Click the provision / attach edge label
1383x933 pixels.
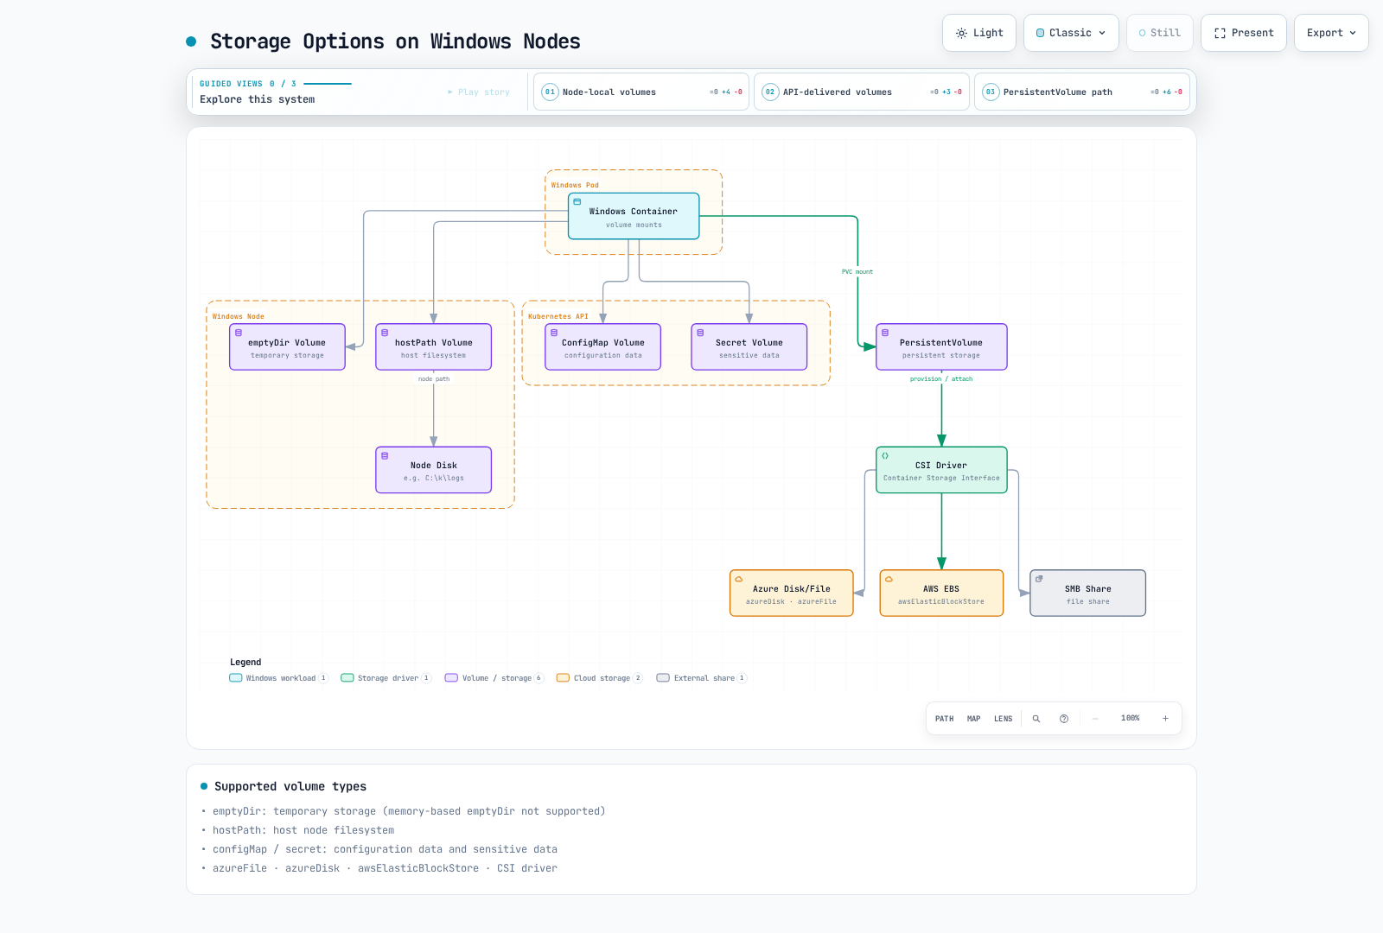coord(941,379)
